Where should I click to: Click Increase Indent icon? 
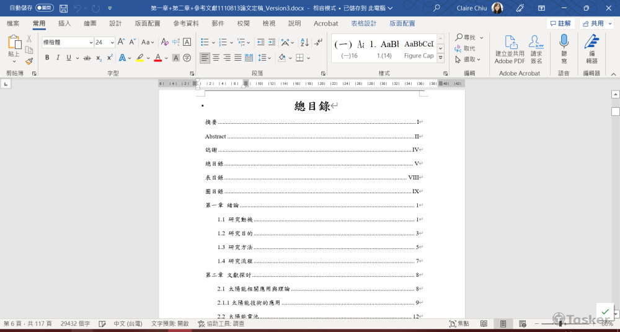[x=272, y=42]
